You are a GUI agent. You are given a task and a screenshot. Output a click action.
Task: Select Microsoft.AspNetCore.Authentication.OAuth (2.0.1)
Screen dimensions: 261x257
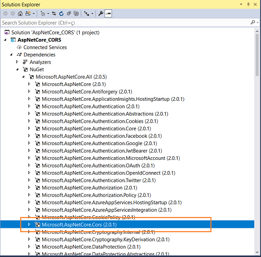point(98,166)
